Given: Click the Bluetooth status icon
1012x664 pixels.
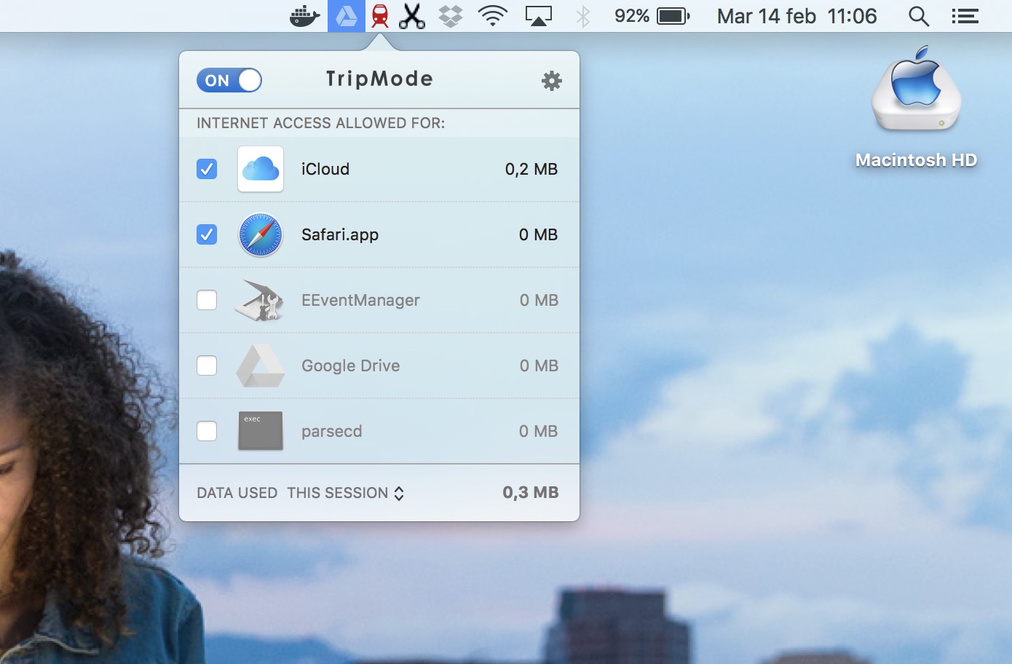Looking at the screenshot, I should tap(583, 16).
